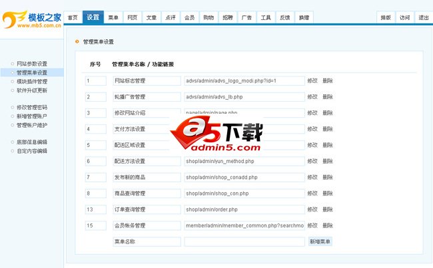Click the 配送方法设置 name field

[147, 161]
